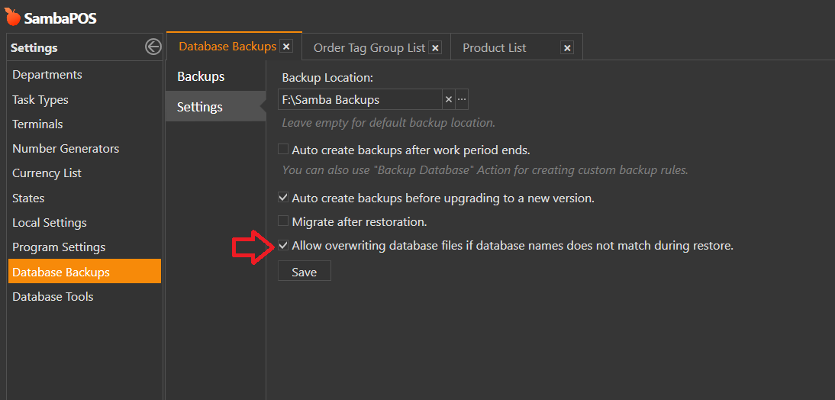Viewport: 835px width, 400px height.
Task: Uncheck auto backups before upgrading version
Action: [x=283, y=198]
